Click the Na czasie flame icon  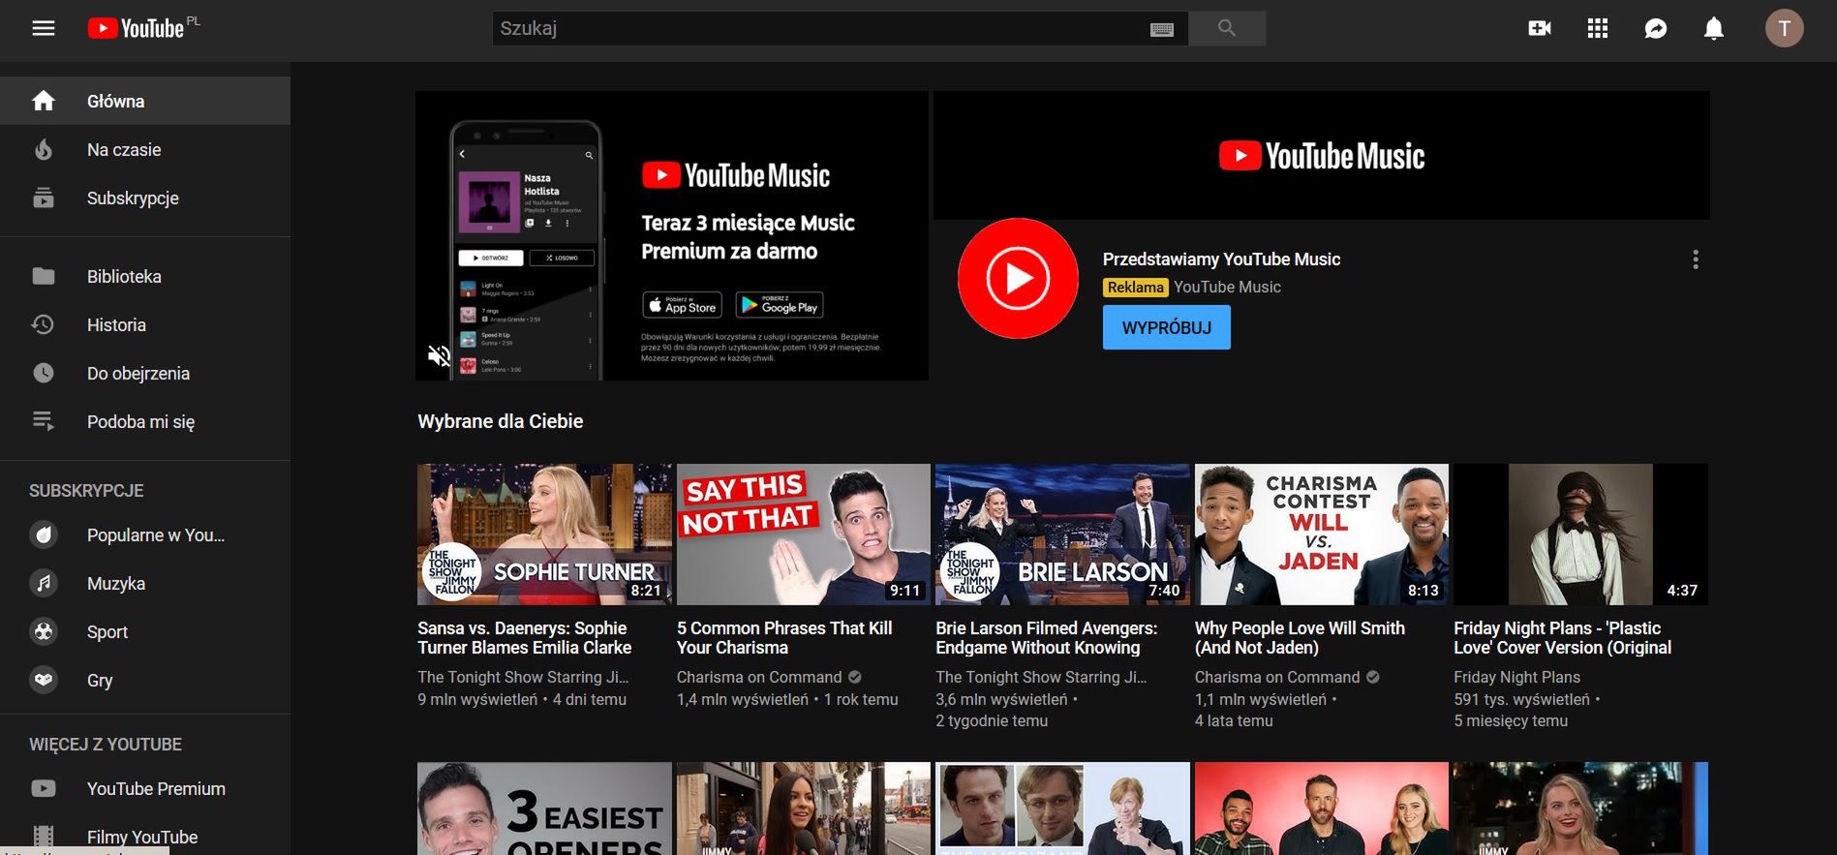pos(44,149)
